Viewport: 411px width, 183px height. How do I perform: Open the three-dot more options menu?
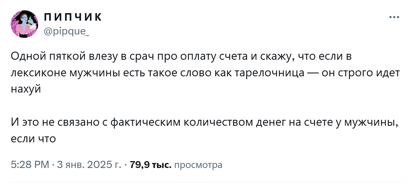coord(394,17)
